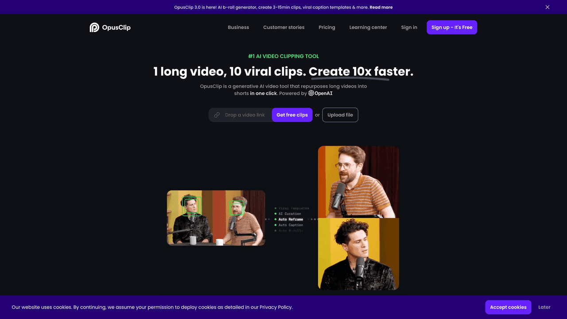Click the OpenAI logo
Image resolution: width=567 pixels, height=319 pixels.
320,93
